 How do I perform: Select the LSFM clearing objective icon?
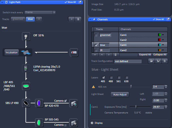point(26,69)
